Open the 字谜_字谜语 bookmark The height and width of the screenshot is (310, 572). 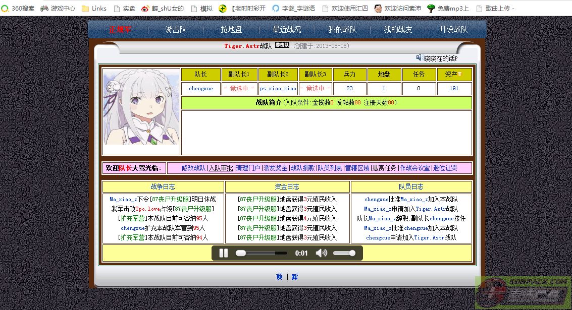pos(294,8)
